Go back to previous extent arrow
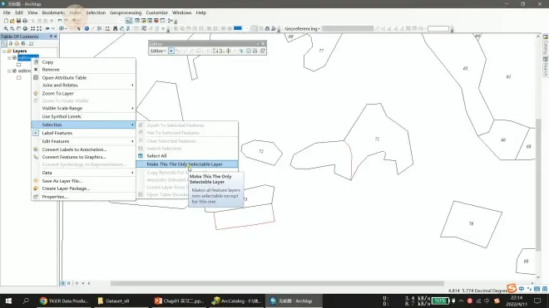Viewport: 549px width, 308px height. click(47, 29)
